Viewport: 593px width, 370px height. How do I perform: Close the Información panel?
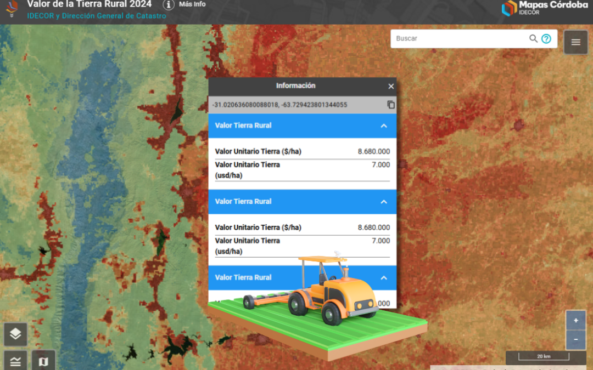point(391,87)
